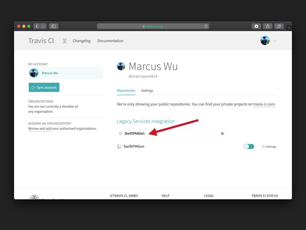
Task: Switch to the Repositories tab
Action: point(126,90)
